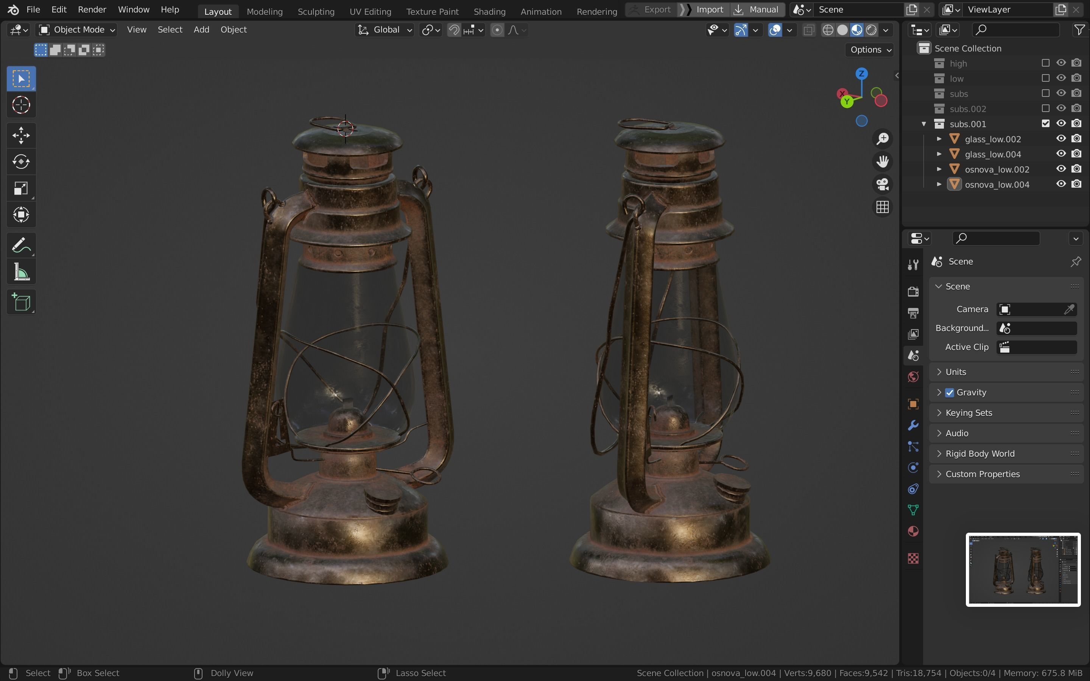Toggle X-ray display
The height and width of the screenshot is (681, 1090).
(x=808, y=30)
